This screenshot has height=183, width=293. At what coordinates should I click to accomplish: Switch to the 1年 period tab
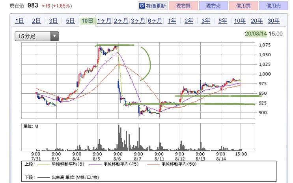click(x=172, y=21)
